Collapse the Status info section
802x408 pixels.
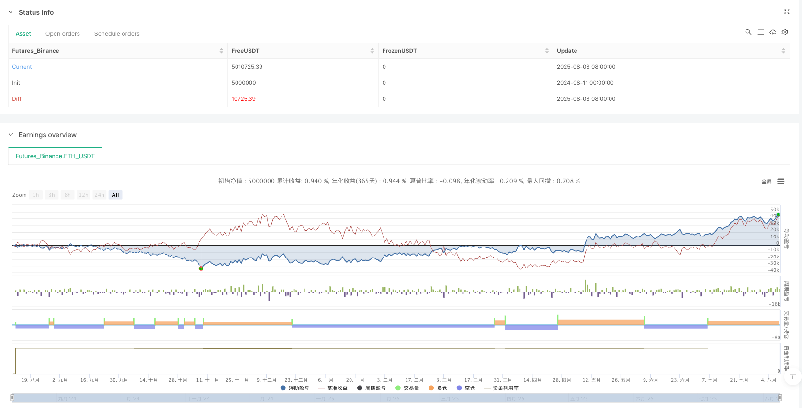coord(11,12)
